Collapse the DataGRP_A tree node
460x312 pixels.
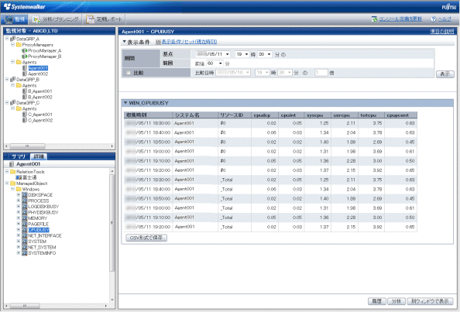point(7,39)
